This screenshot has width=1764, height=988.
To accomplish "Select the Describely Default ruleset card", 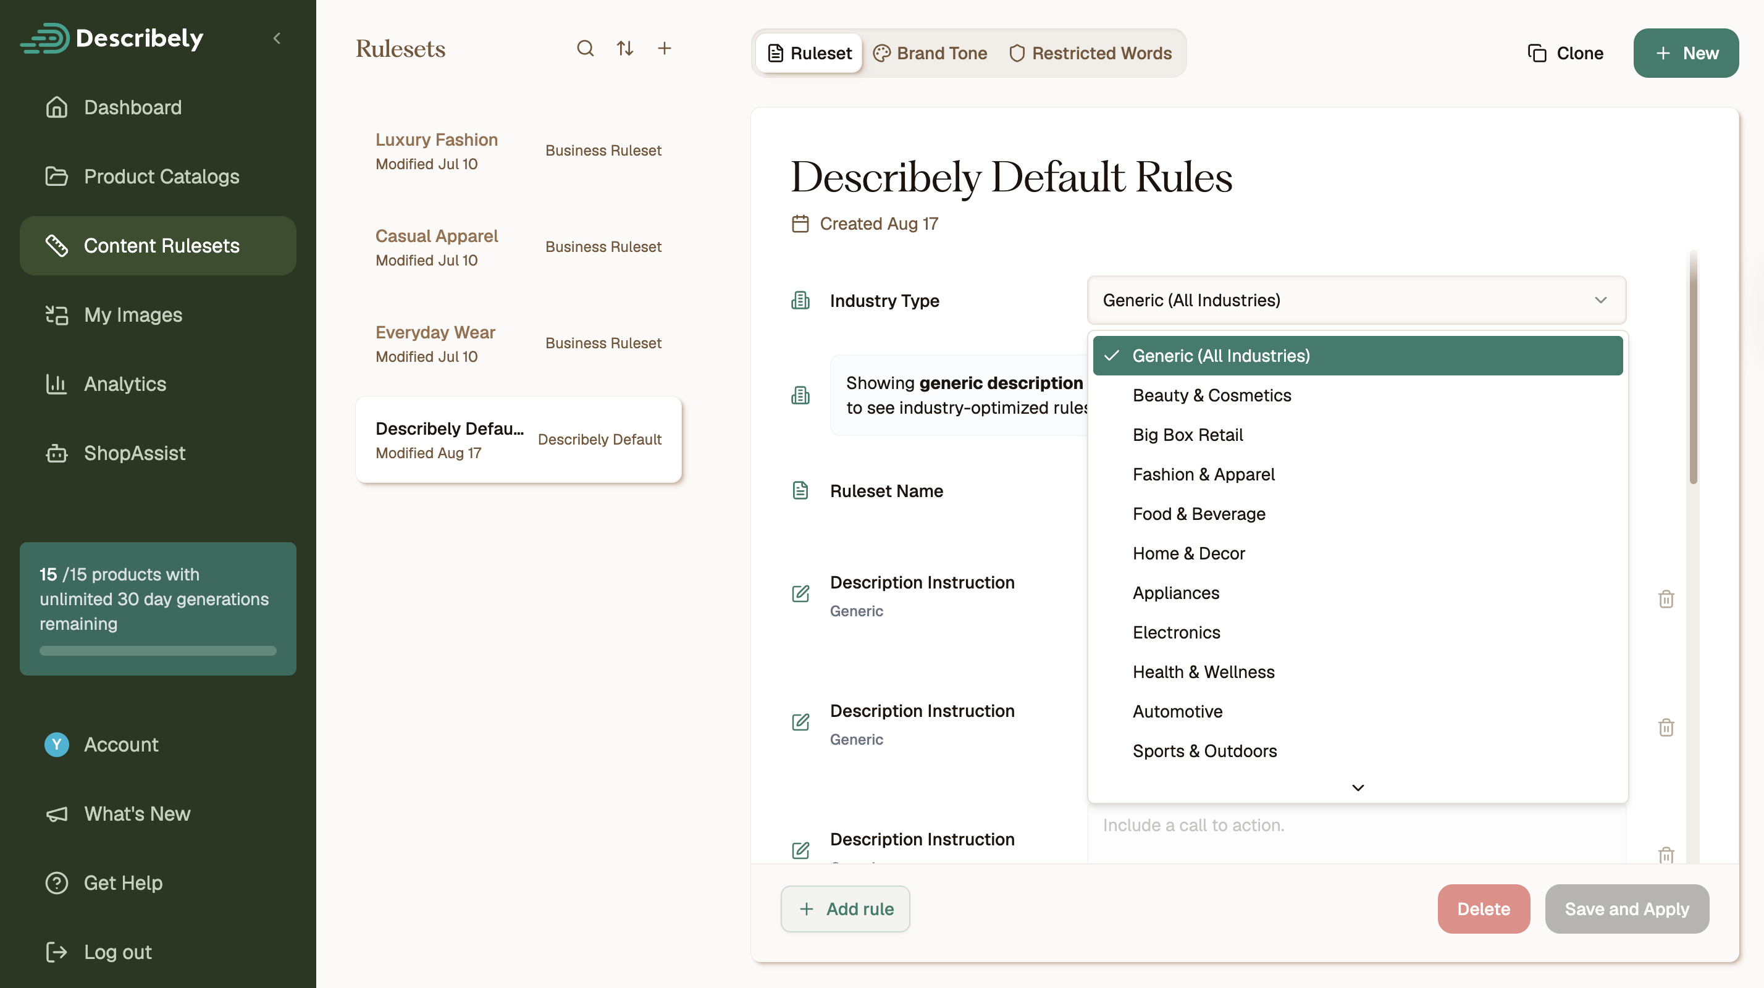I will coord(518,440).
